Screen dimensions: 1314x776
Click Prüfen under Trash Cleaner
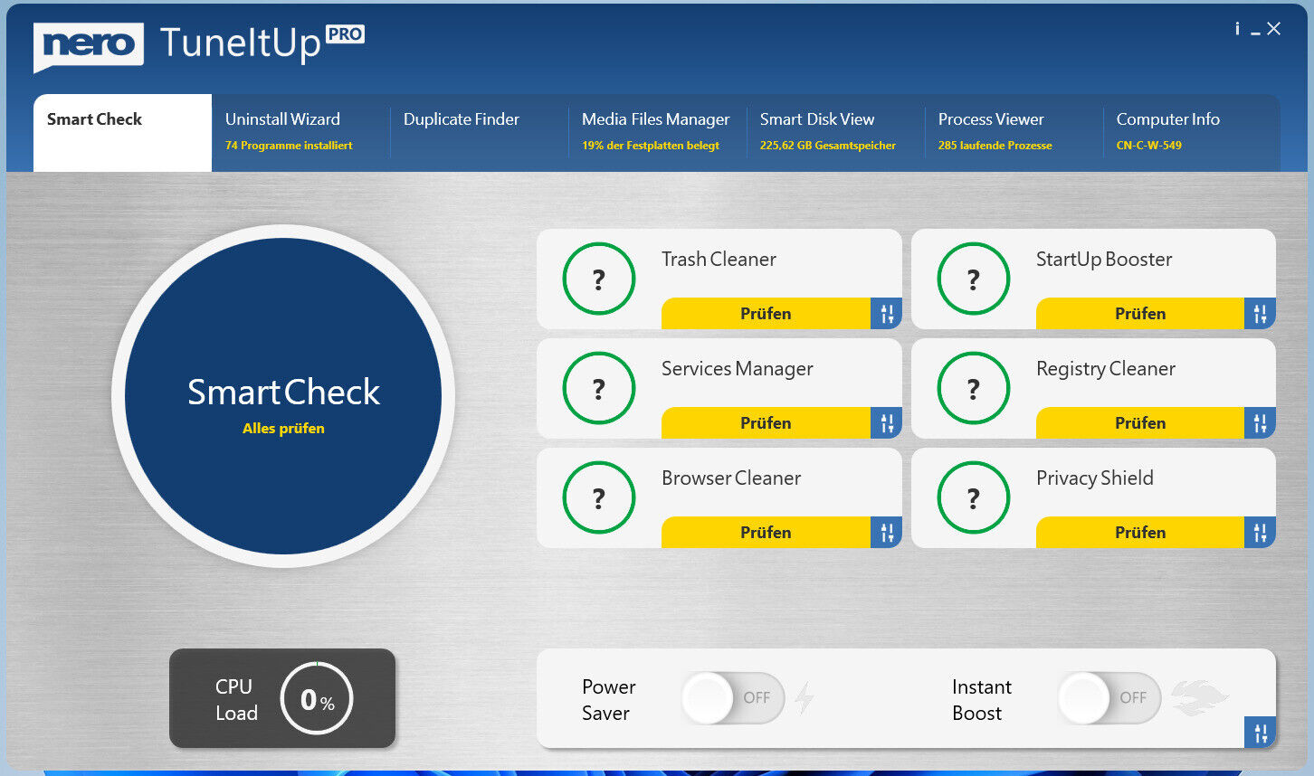[x=766, y=314]
